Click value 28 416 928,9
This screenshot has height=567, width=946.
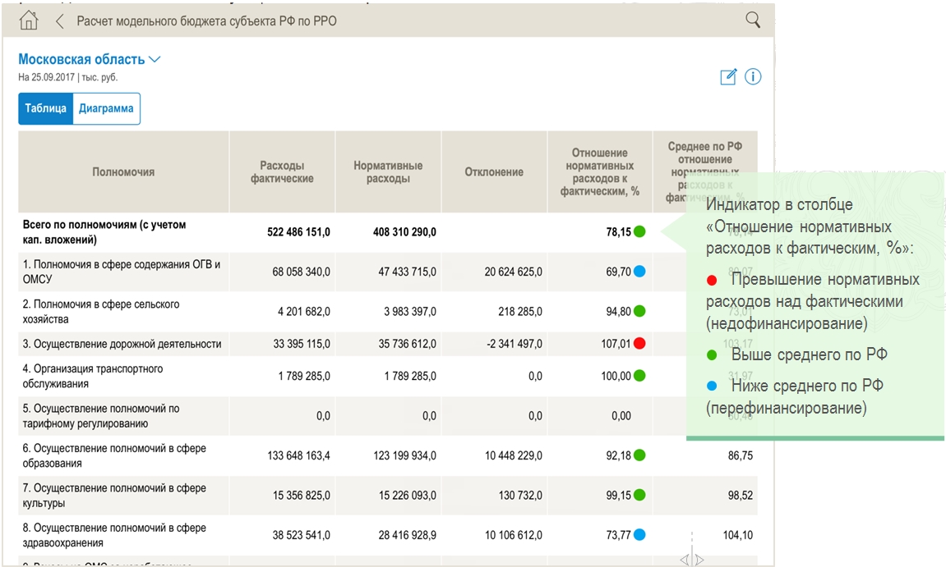point(407,535)
